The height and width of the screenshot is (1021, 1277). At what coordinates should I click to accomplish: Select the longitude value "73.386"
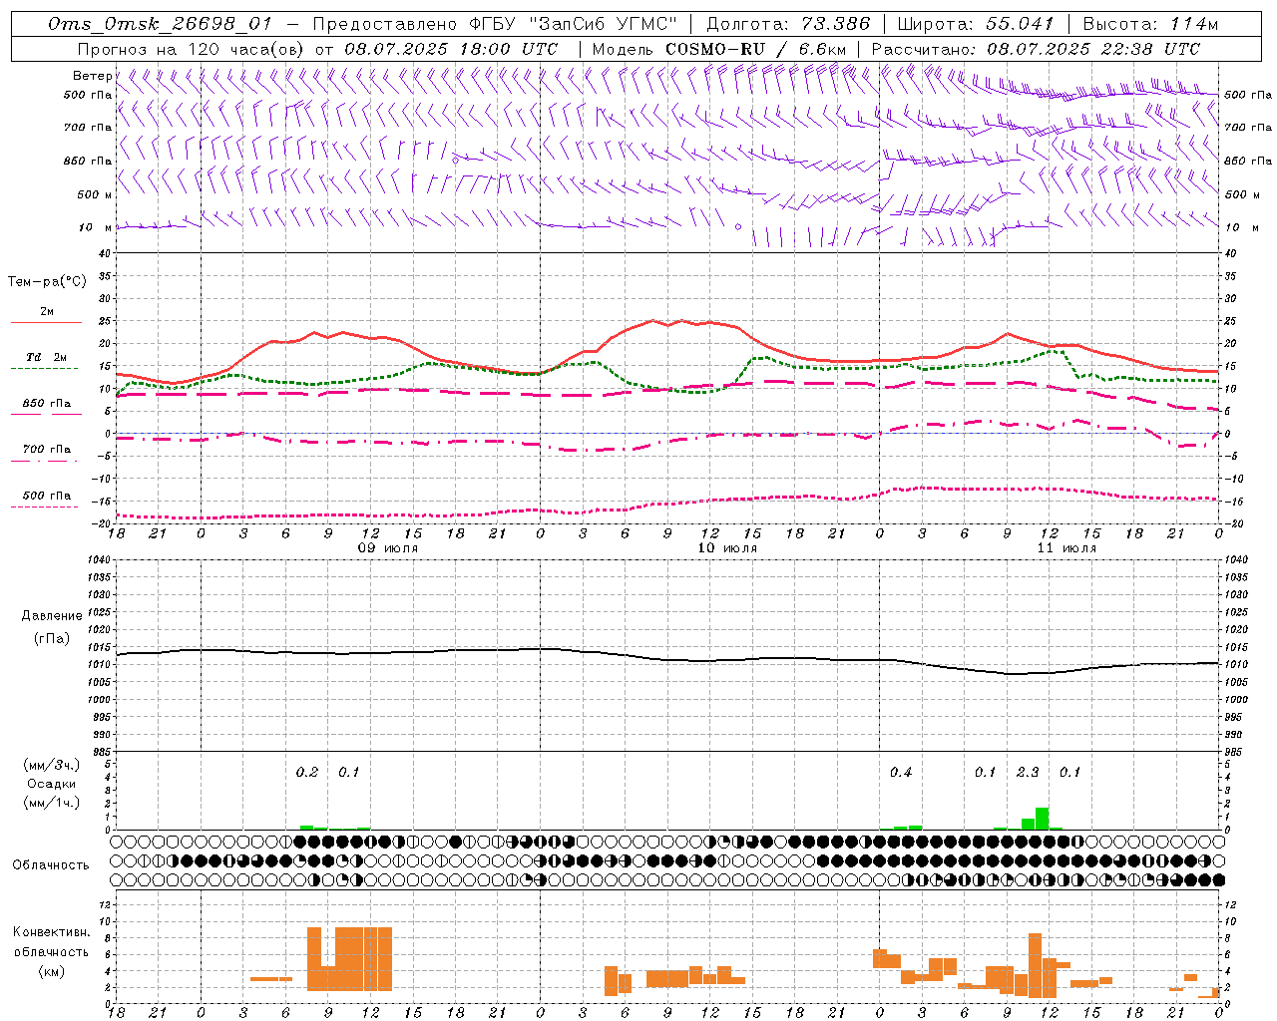835,24
